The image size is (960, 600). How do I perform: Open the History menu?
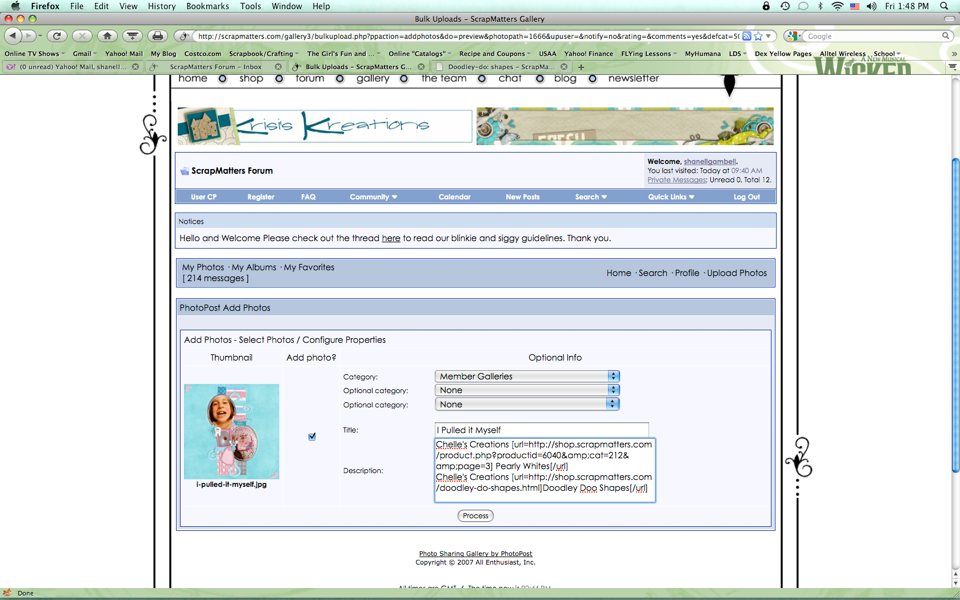[x=162, y=6]
